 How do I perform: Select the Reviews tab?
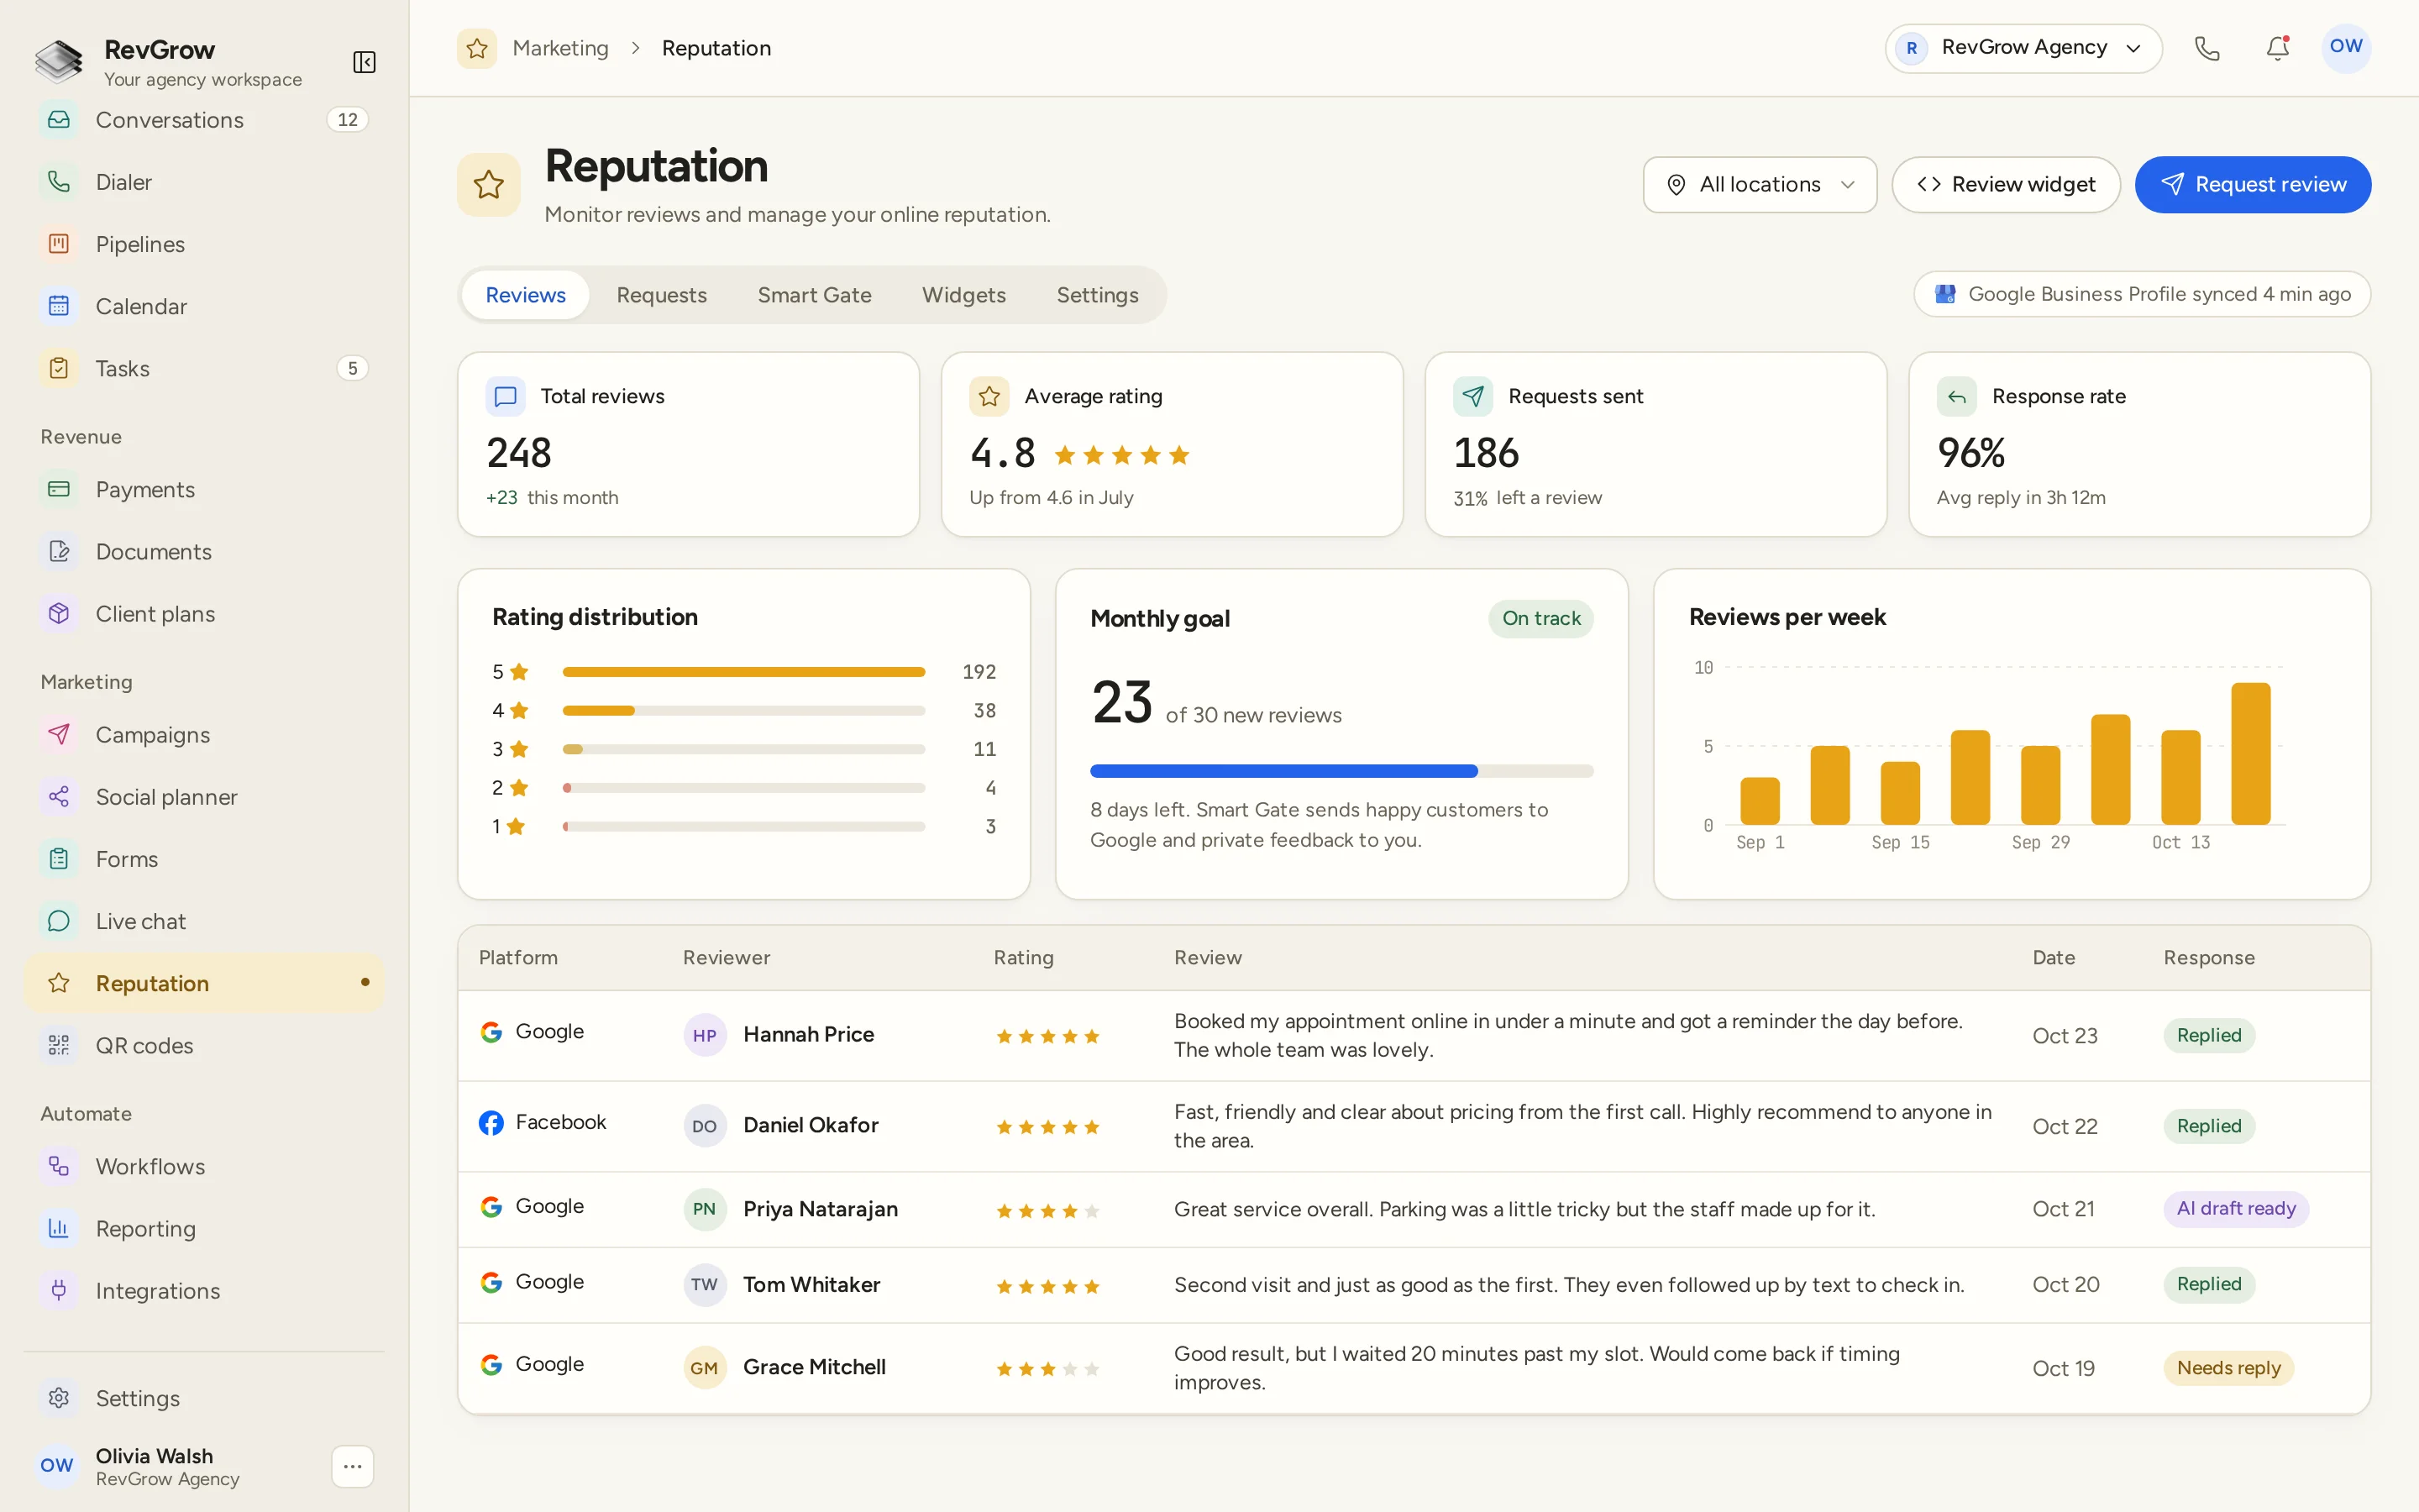click(x=525, y=295)
